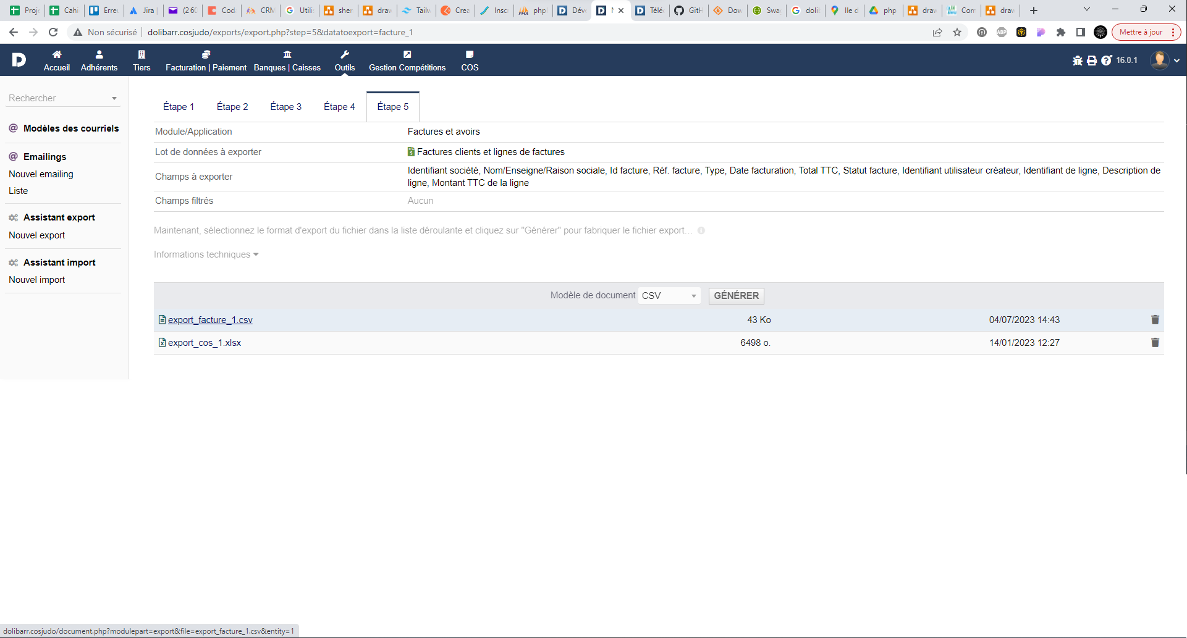Open the emailing Liste link
This screenshot has height=638, width=1187.
(x=18, y=191)
